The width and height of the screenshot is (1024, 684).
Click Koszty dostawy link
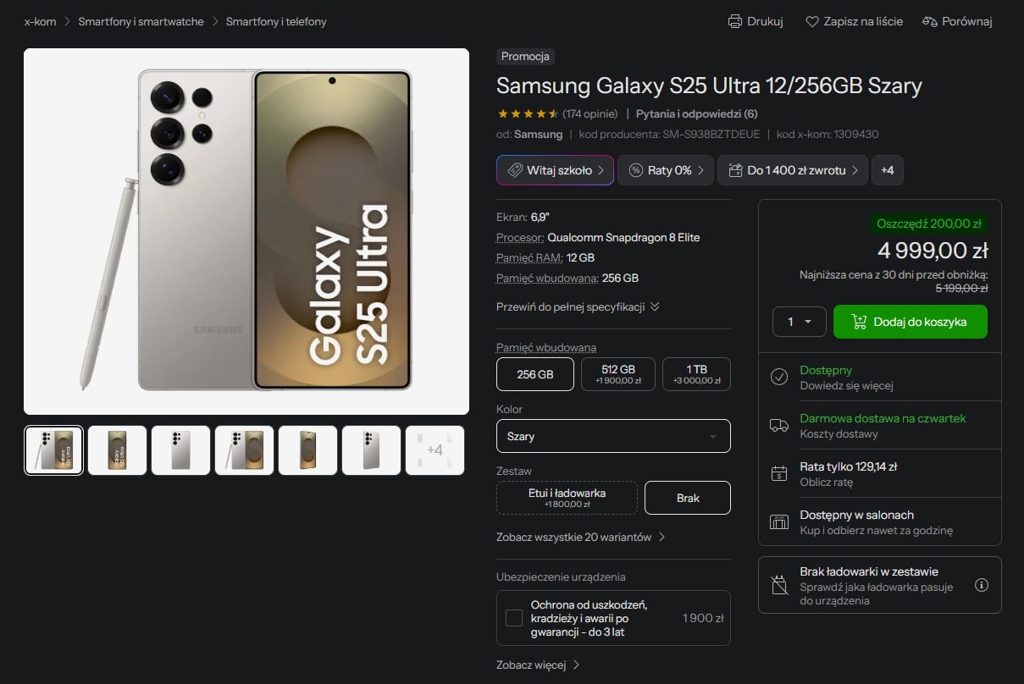(x=839, y=433)
